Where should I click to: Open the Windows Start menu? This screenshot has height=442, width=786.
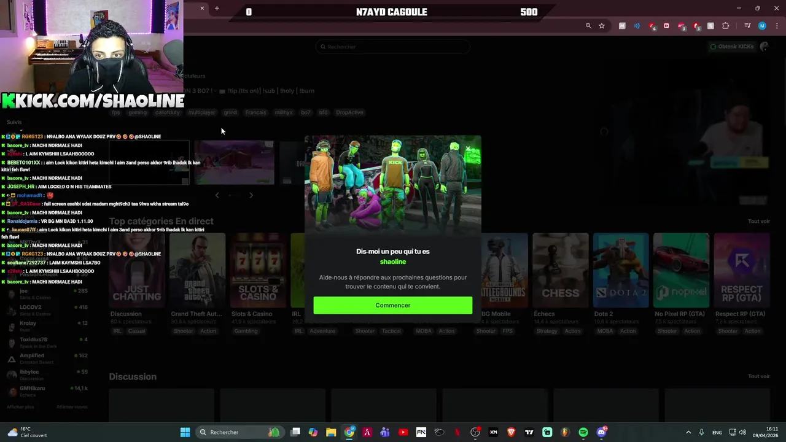[185, 432]
